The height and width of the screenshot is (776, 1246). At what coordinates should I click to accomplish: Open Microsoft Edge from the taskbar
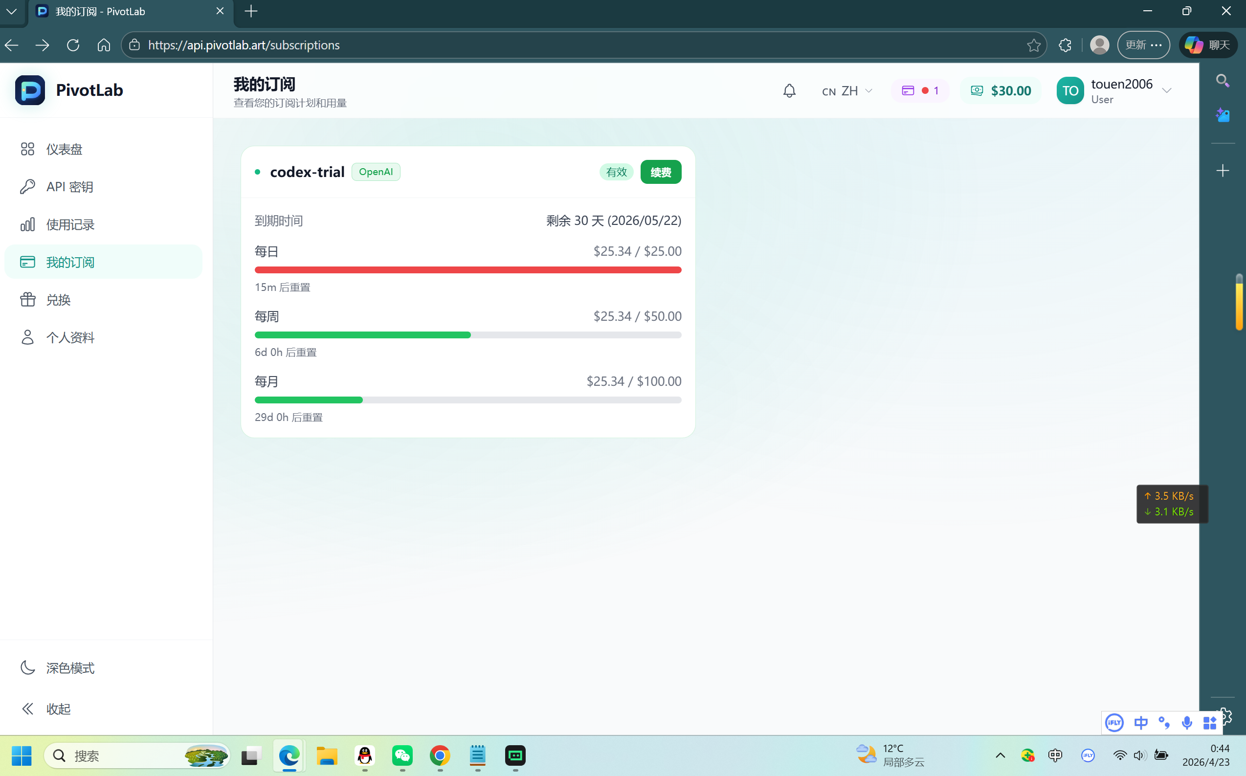tap(289, 755)
